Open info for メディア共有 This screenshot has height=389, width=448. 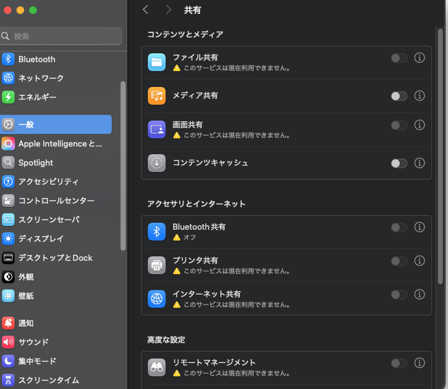419,96
